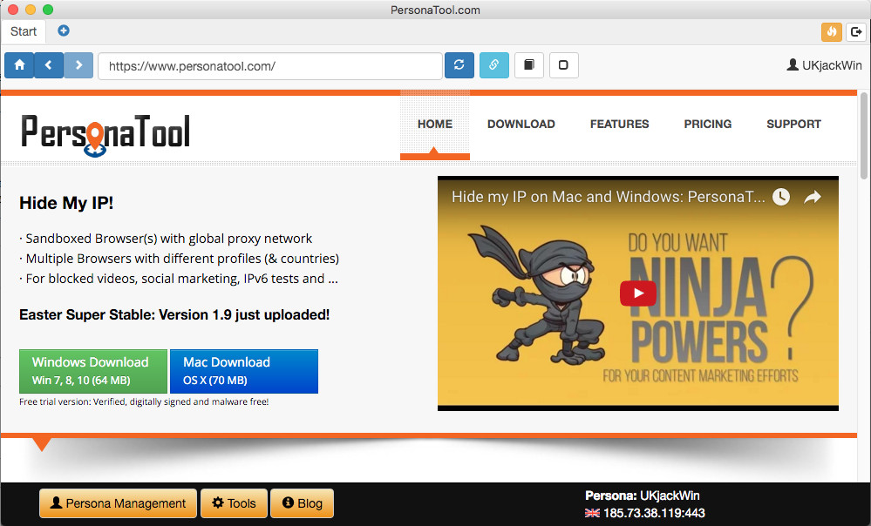871x526 pixels.
Task: Reload the page with the refresh icon
Action: point(459,65)
